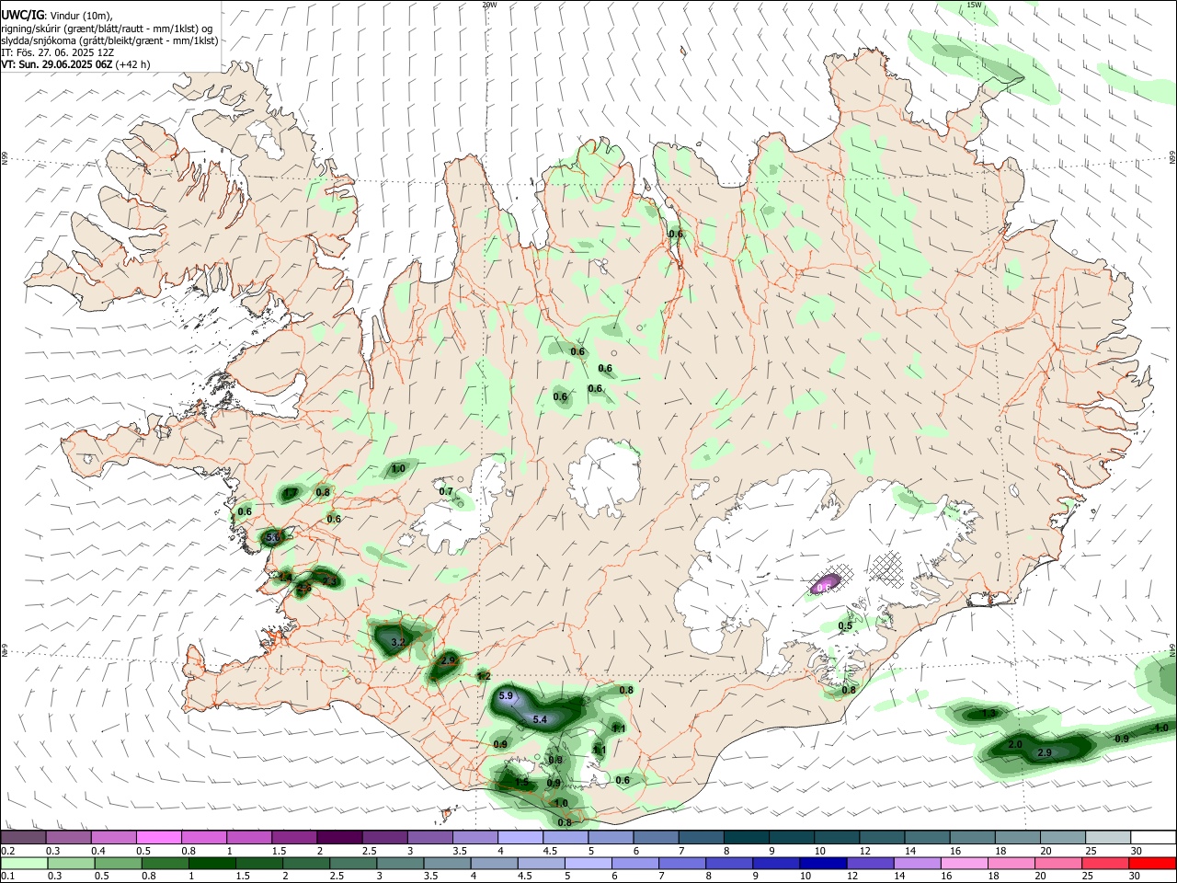This screenshot has height=883, width=1177.
Task: Click the UWC/IG title text
Action: pos(22,14)
